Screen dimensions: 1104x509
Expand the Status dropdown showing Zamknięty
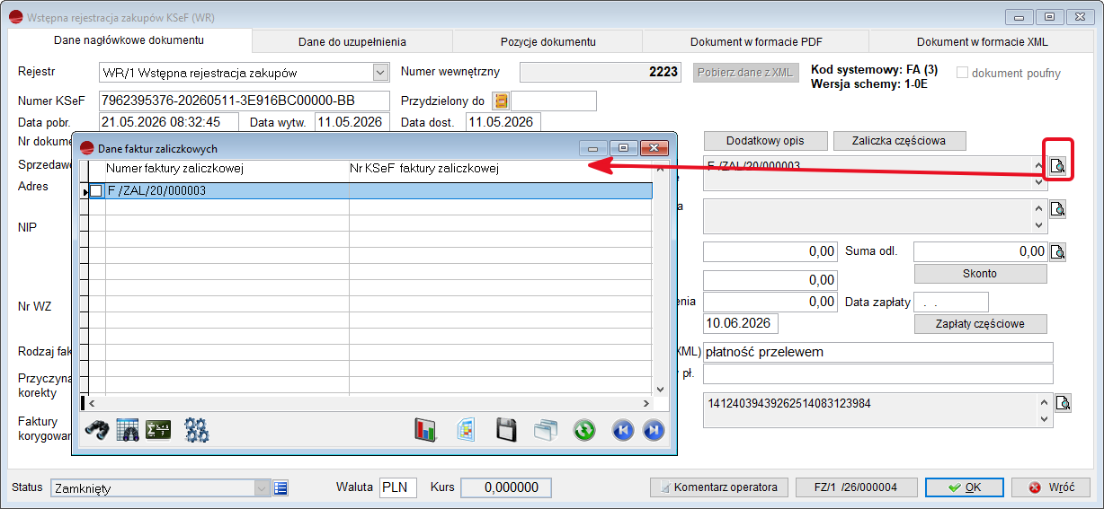[262, 488]
